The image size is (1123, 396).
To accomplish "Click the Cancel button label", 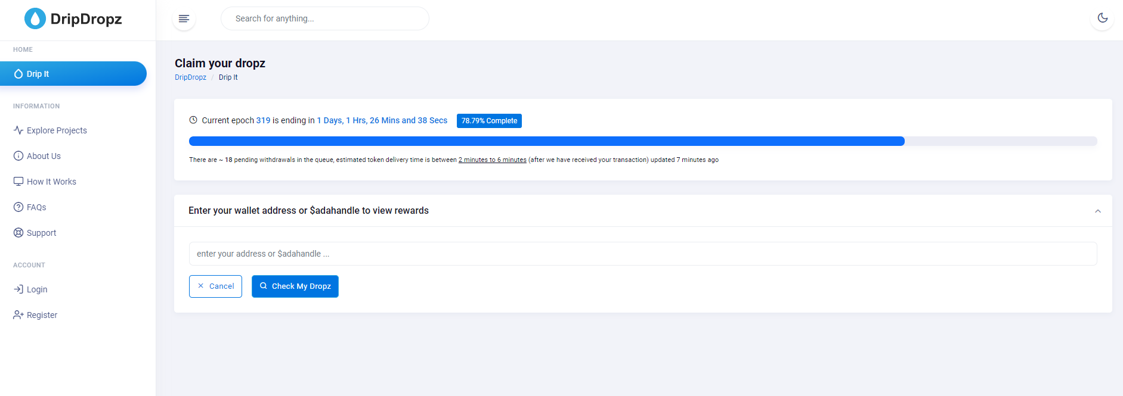I will (221, 286).
